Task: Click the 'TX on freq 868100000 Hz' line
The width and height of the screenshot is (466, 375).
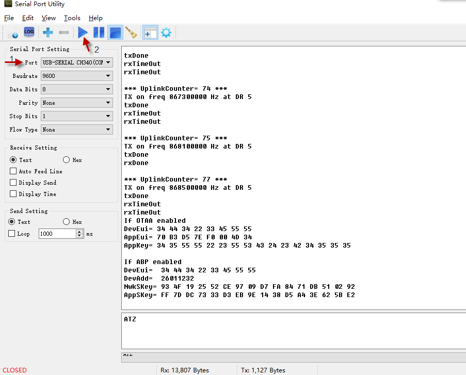Action: (x=188, y=146)
